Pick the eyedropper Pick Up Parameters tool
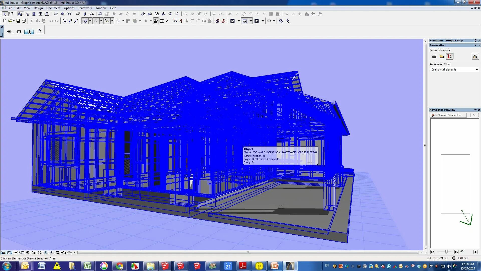 pyautogui.click(x=71, y=21)
